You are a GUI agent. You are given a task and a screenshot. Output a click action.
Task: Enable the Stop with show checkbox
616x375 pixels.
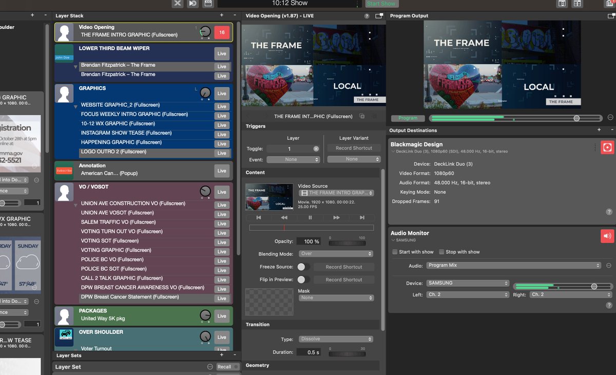441,252
